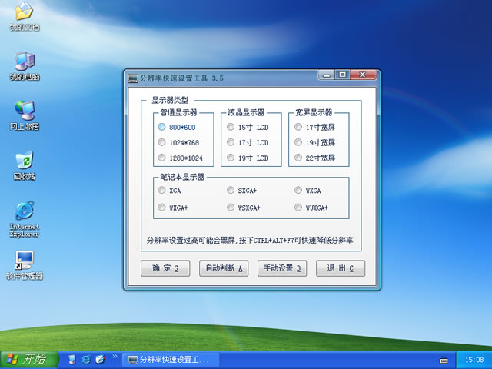Open the 我的电脑 desktop icon
The image size is (492, 369).
click(x=25, y=66)
